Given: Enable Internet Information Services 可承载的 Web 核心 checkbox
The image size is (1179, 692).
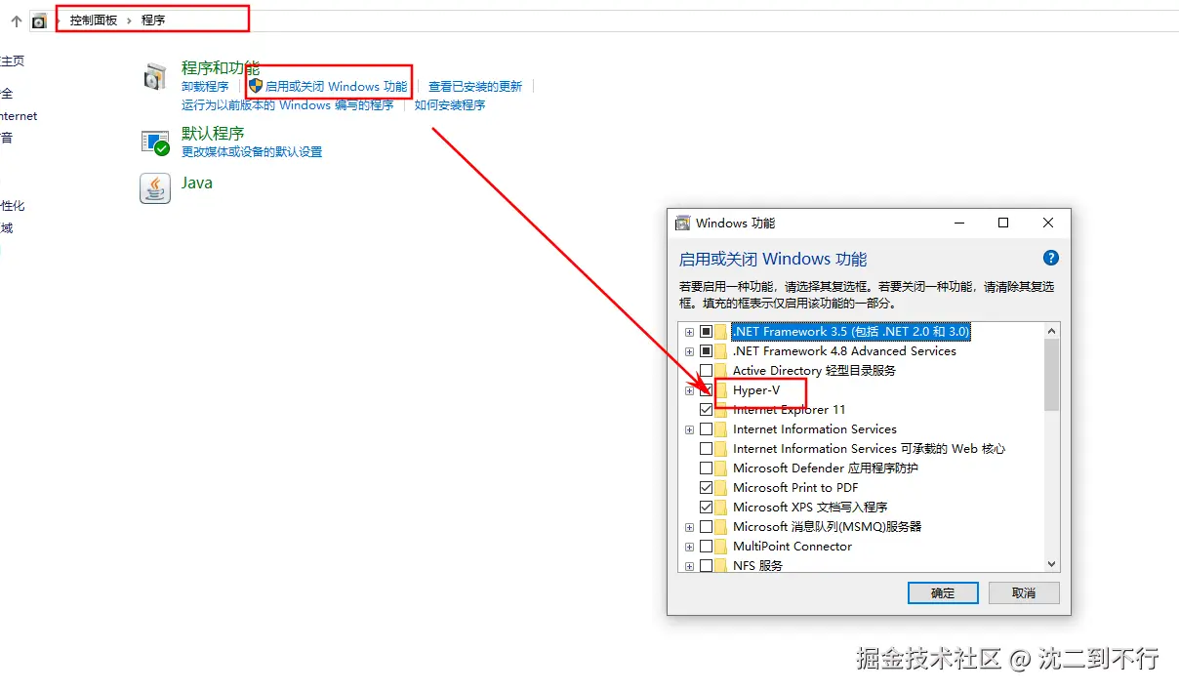Looking at the screenshot, I should (x=706, y=449).
